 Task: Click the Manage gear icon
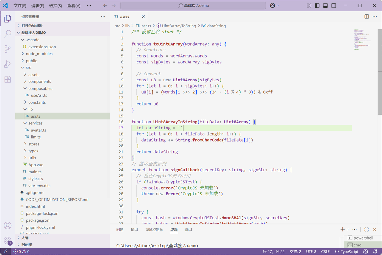click(7, 240)
